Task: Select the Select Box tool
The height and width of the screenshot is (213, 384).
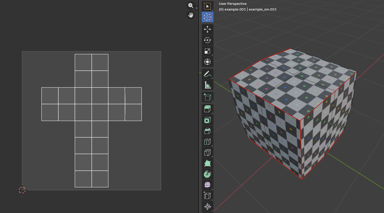Action: point(207,6)
